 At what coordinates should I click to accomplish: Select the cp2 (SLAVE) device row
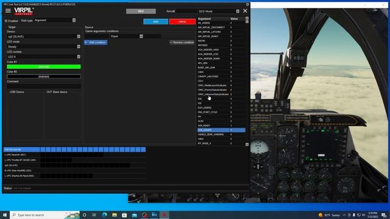point(74,165)
